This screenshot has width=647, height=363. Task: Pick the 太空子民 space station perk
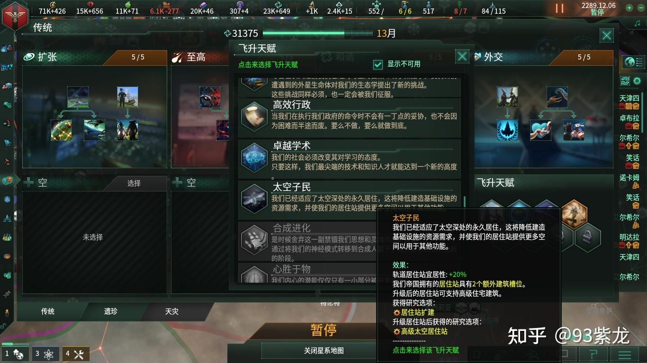(x=349, y=194)
